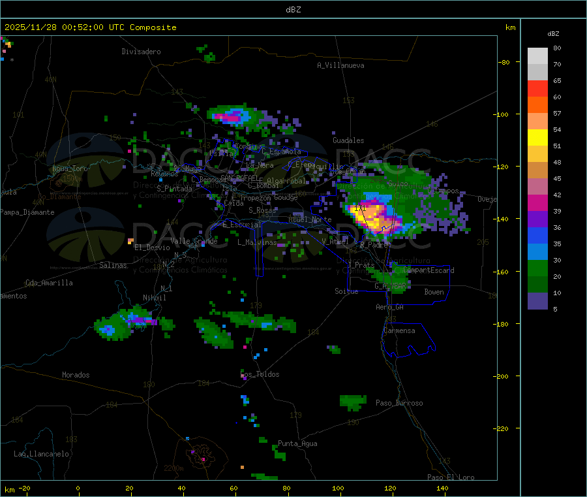Screen dimensions: 587x497
Task: Click the dBZ title at top
Action: 293,10
